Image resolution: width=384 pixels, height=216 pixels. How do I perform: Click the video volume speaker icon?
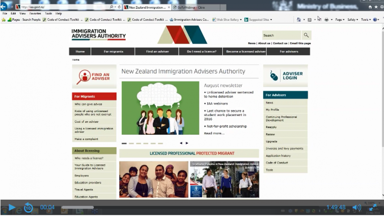pos(357,208)
